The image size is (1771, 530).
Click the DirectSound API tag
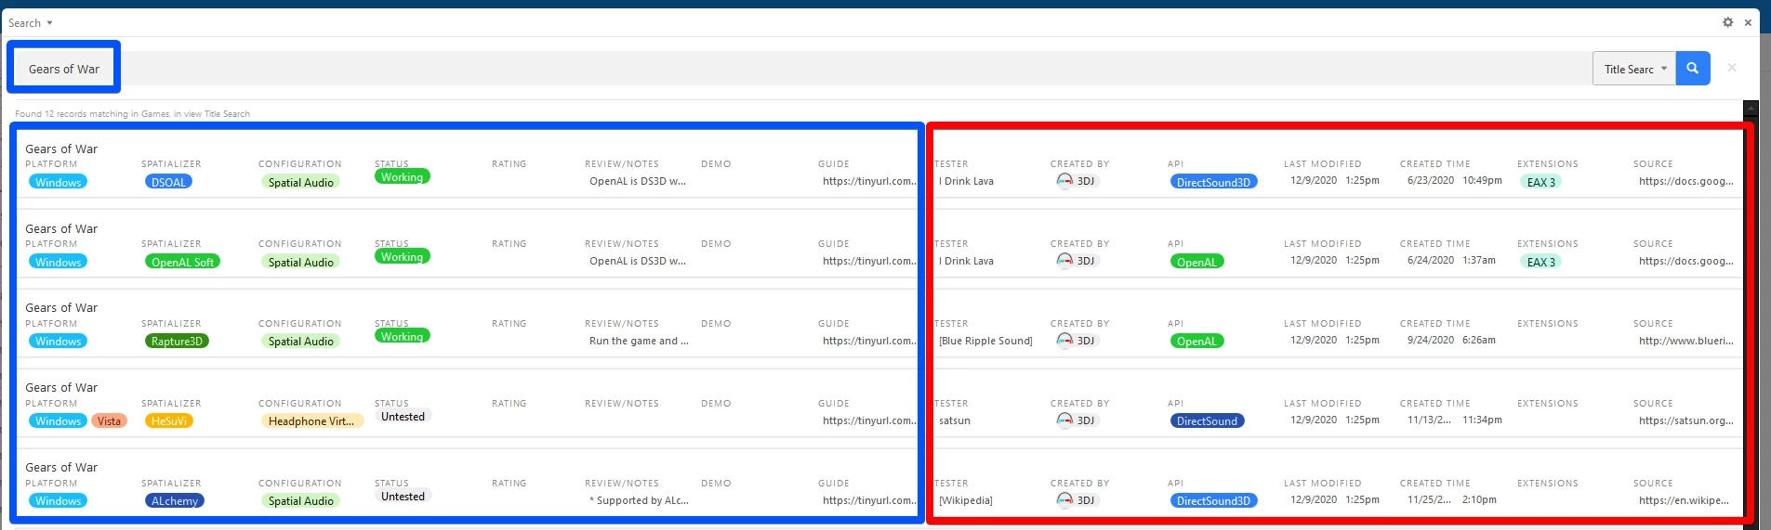coord(1207,420)
